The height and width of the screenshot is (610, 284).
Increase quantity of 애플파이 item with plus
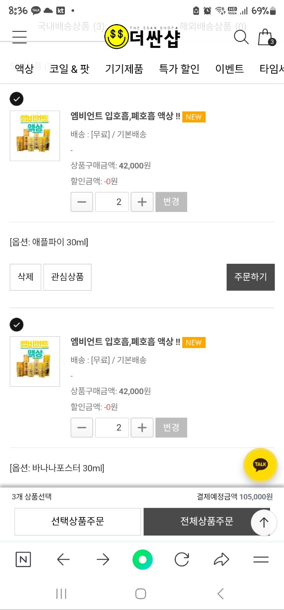pos(142,202)
